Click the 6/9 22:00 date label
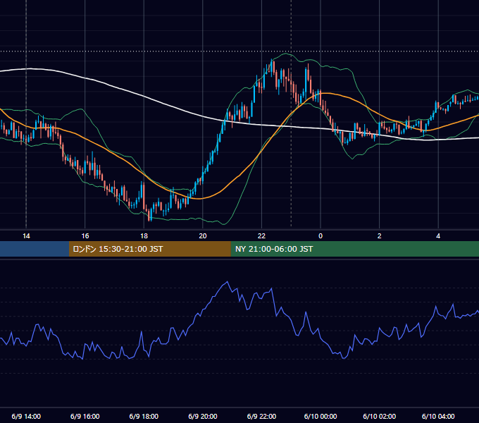 261,416
